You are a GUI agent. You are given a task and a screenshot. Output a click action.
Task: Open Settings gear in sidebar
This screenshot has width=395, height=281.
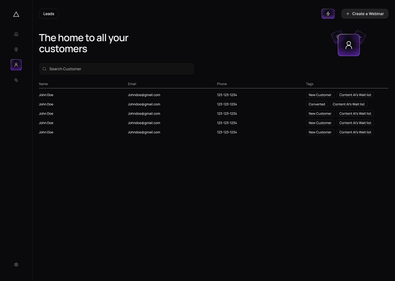pyautogui.click(x=16, y=265)
